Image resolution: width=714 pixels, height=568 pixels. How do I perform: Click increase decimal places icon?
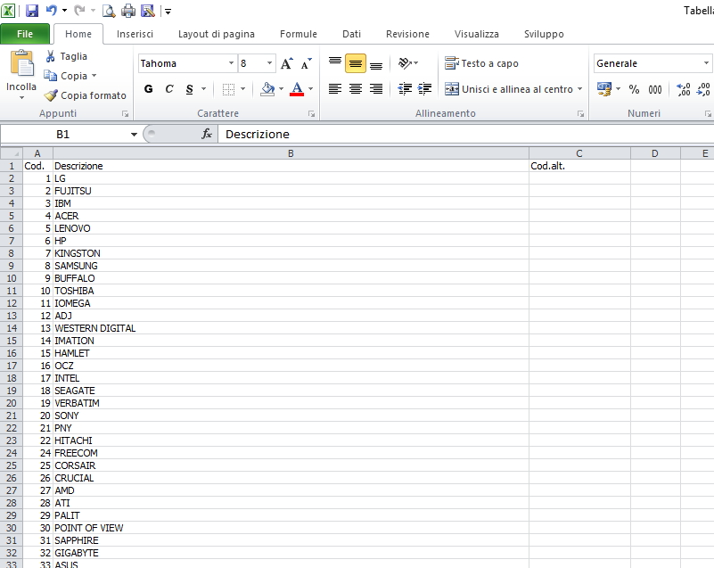pos(684,89)
